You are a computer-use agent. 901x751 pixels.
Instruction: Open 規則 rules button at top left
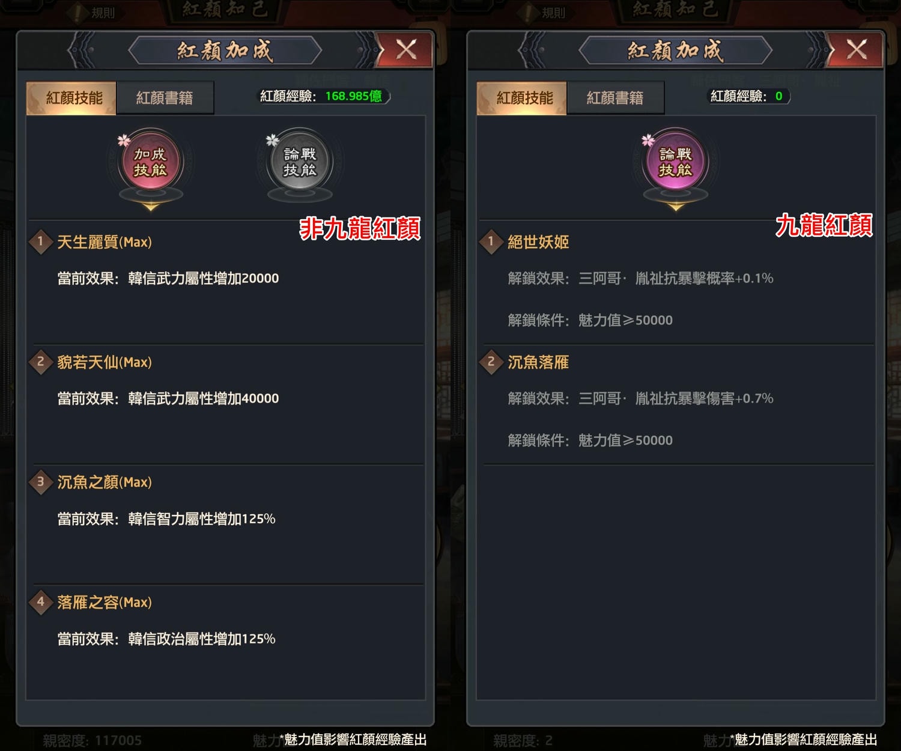tap(95, 13)
